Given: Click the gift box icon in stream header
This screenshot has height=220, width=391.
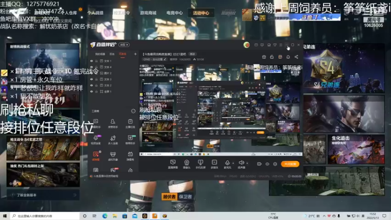Looking at the screenshot, I should [264, 57].
